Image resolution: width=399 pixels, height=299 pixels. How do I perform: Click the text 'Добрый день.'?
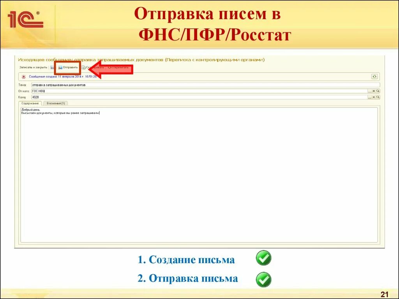click(30, 110)
